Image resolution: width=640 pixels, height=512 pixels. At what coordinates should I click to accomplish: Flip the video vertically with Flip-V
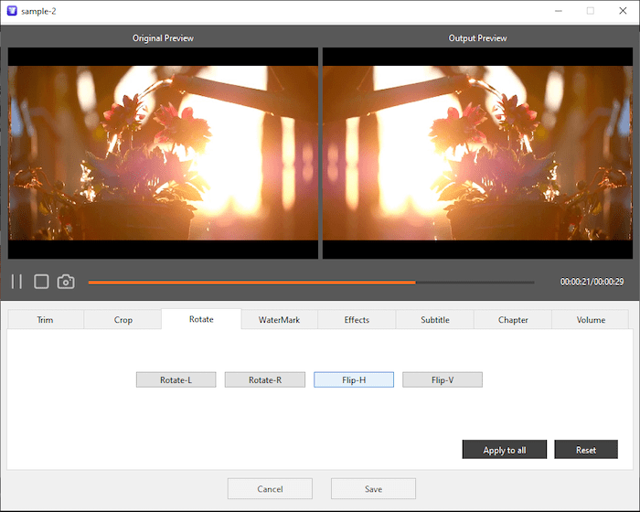(442, 379)
